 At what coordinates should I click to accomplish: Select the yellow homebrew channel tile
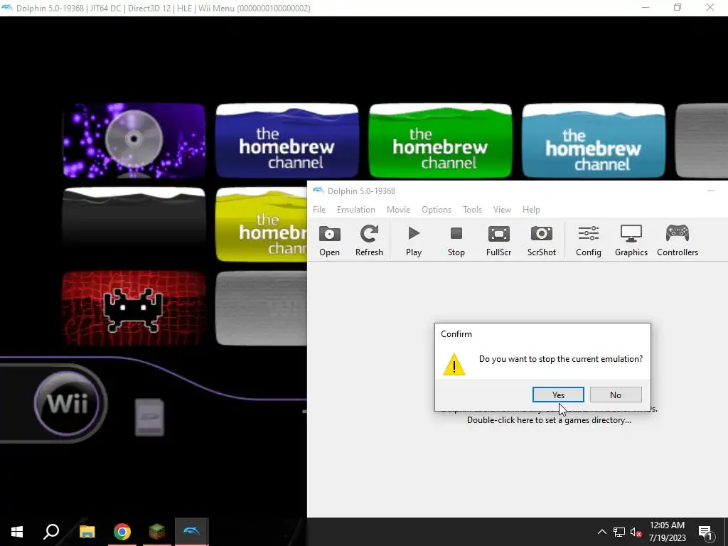point(261,225)
